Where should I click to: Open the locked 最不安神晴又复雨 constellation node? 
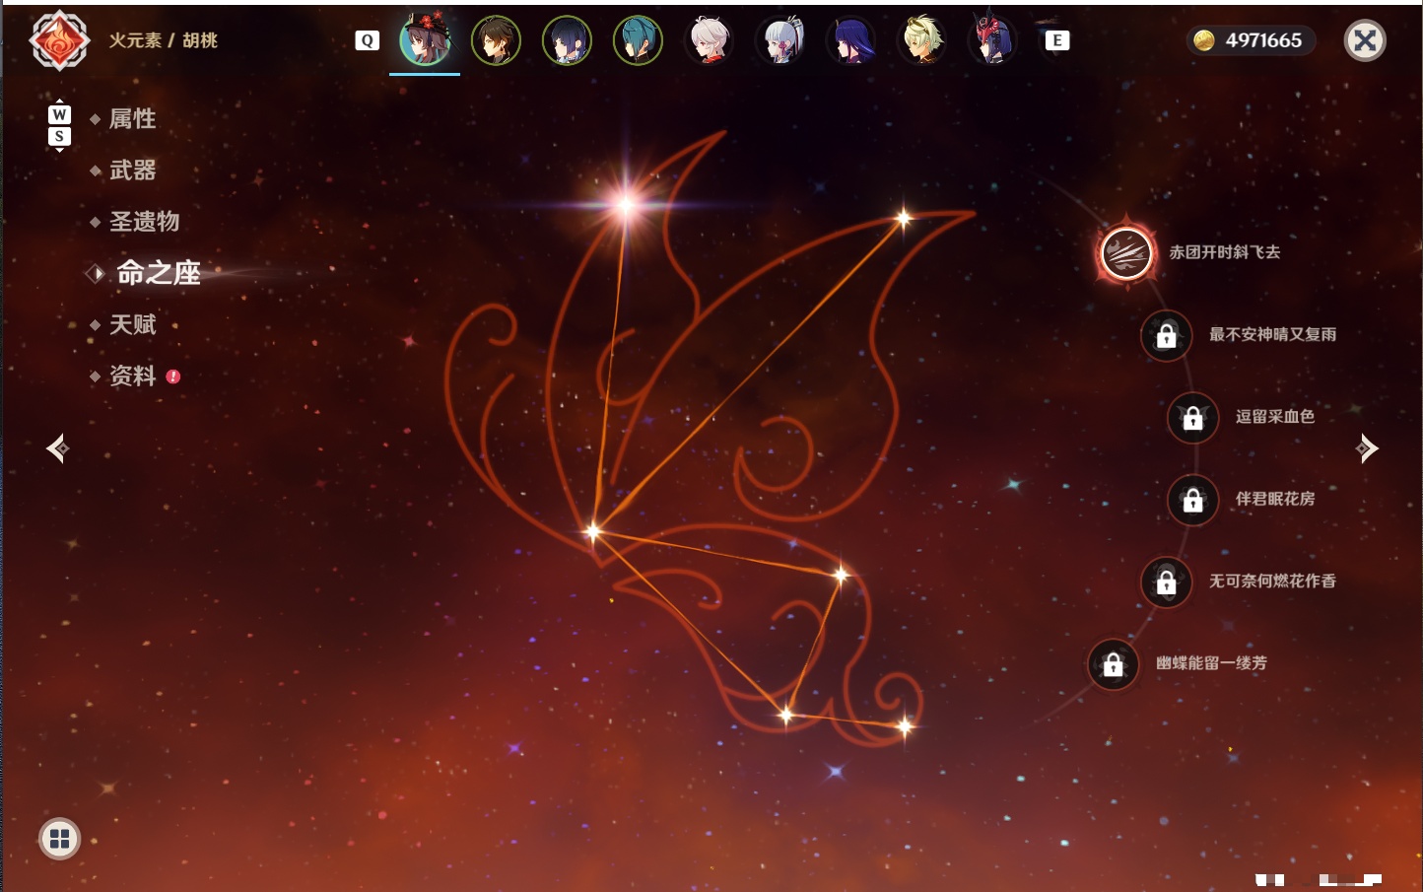[x=1166, y=335]
